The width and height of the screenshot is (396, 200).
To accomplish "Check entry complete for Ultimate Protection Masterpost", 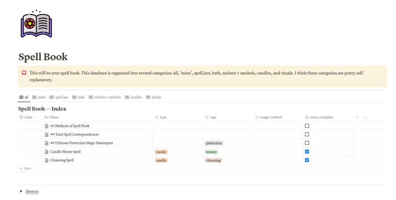I will 307,143.
